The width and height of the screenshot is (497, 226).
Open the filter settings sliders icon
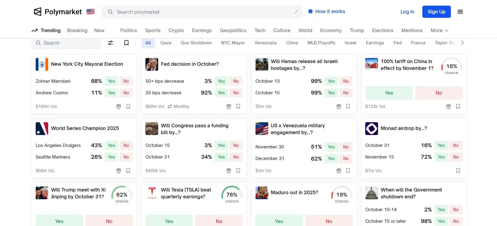110,43
